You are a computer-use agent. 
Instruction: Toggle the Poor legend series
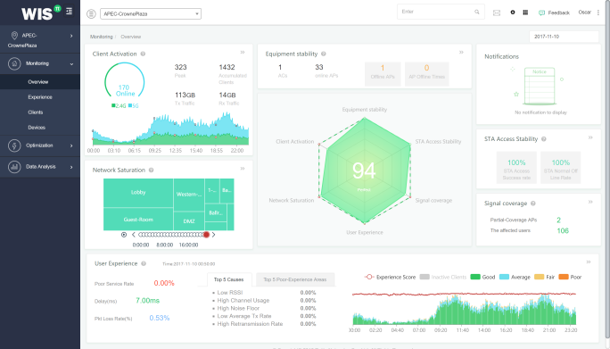pos(570,278)
